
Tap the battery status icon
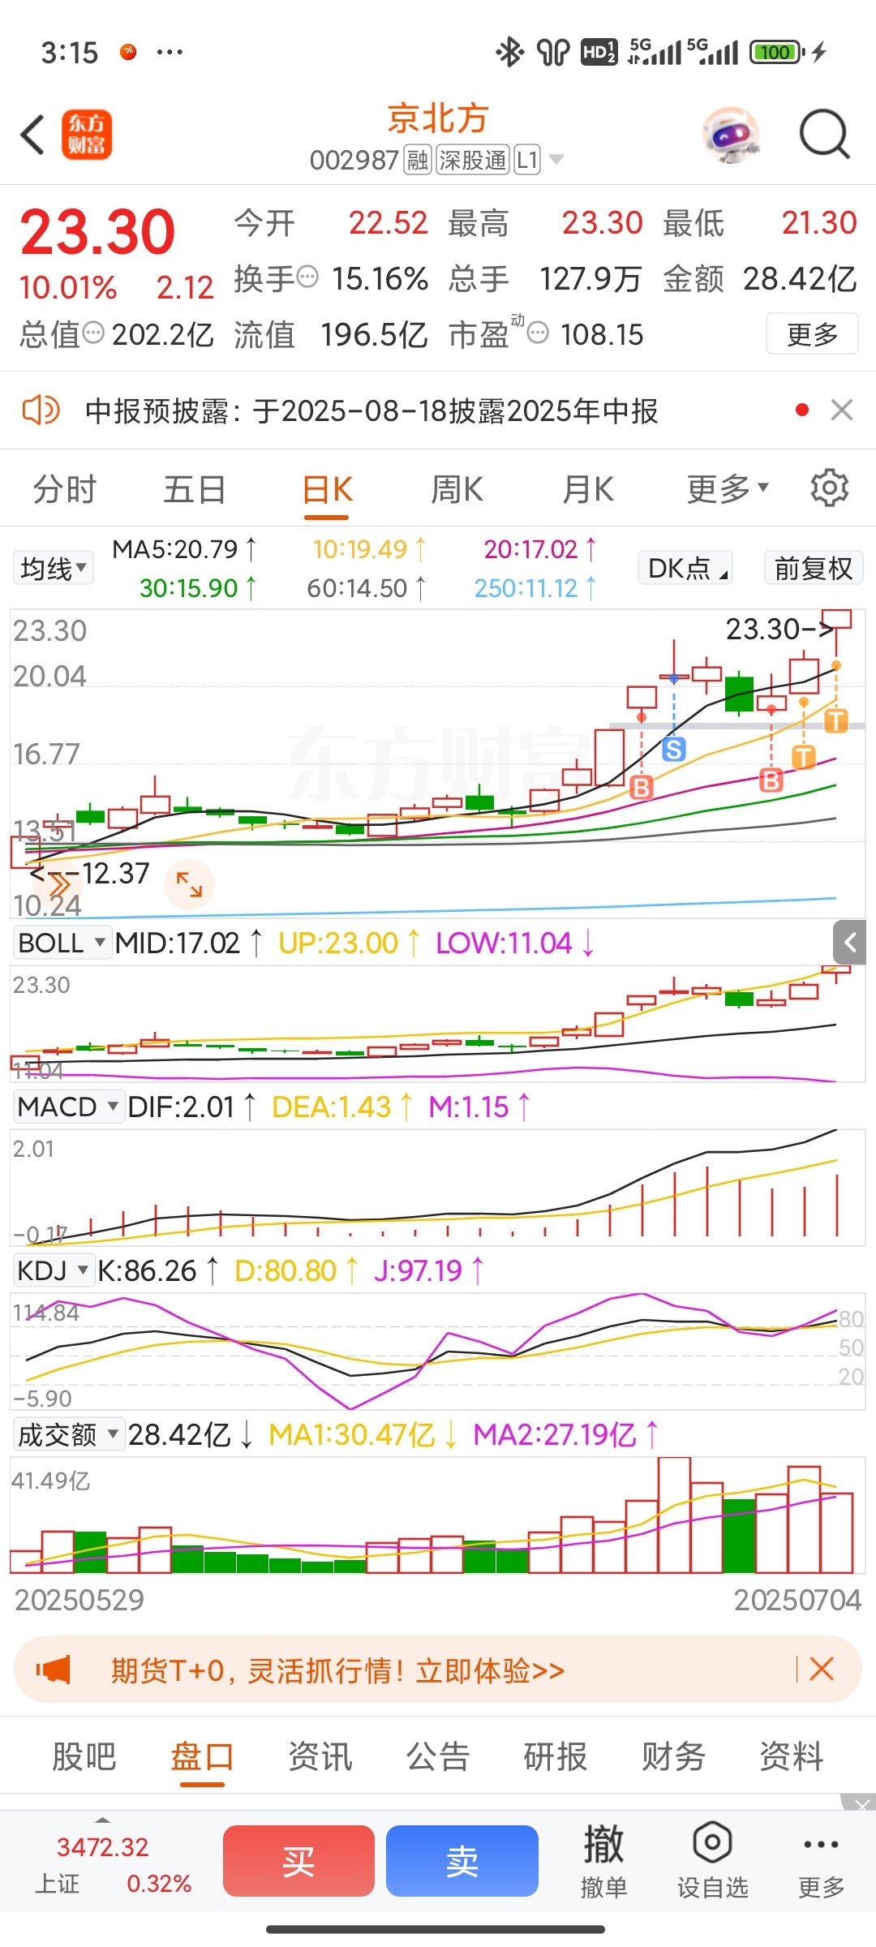[776, 53]
